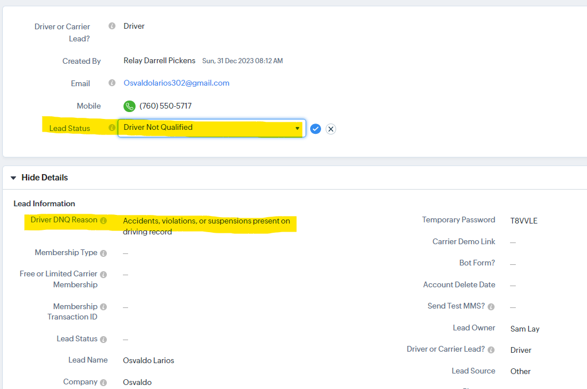
Task: Click info icon next to Send Test MMS?
Action: 491,307
